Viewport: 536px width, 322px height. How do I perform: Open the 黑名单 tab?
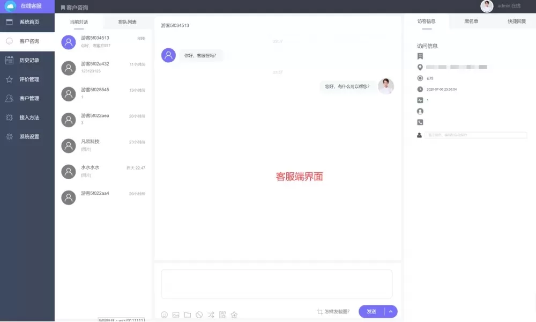(x=471, y=21)
